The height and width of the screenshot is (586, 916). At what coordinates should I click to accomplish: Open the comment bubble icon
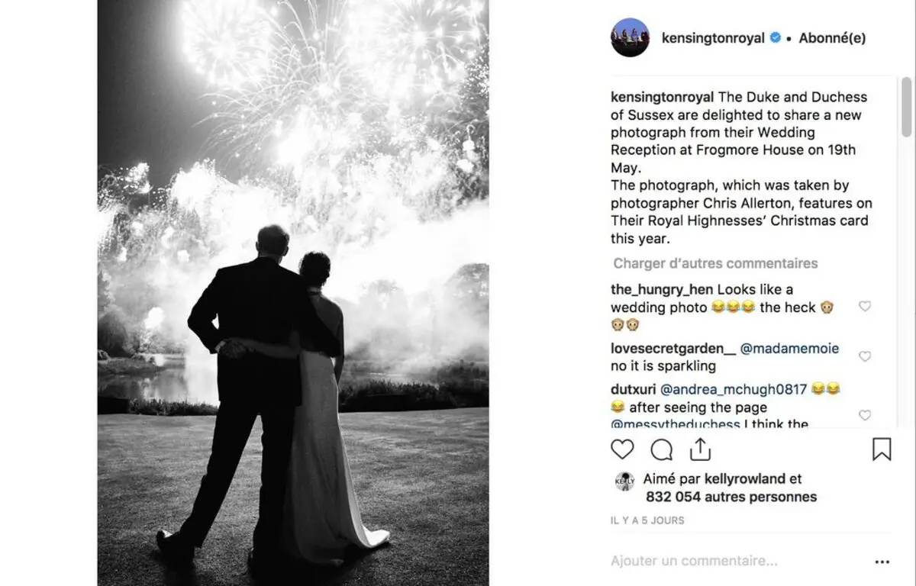tap(662, 449)
